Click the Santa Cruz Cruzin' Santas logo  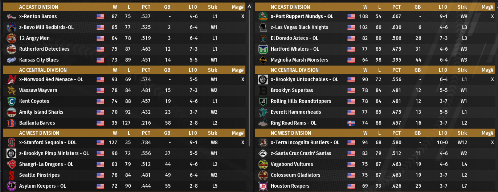263,153
